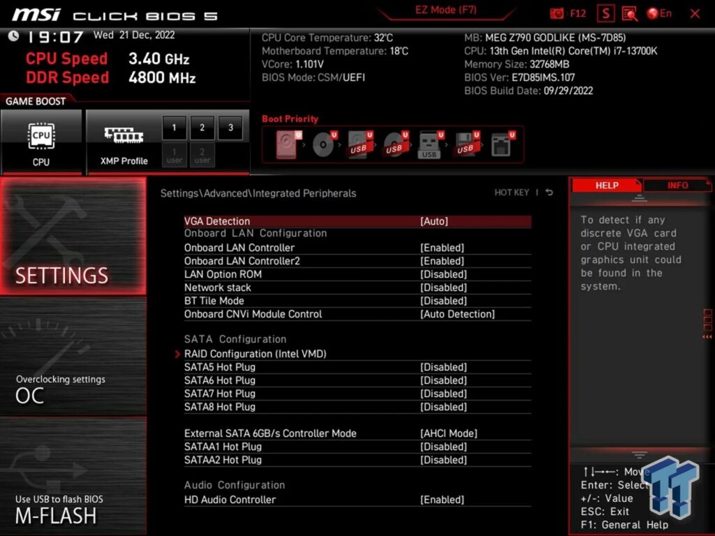Open the OC overclocking settings section
715x536 pixels.
(73, 356)
